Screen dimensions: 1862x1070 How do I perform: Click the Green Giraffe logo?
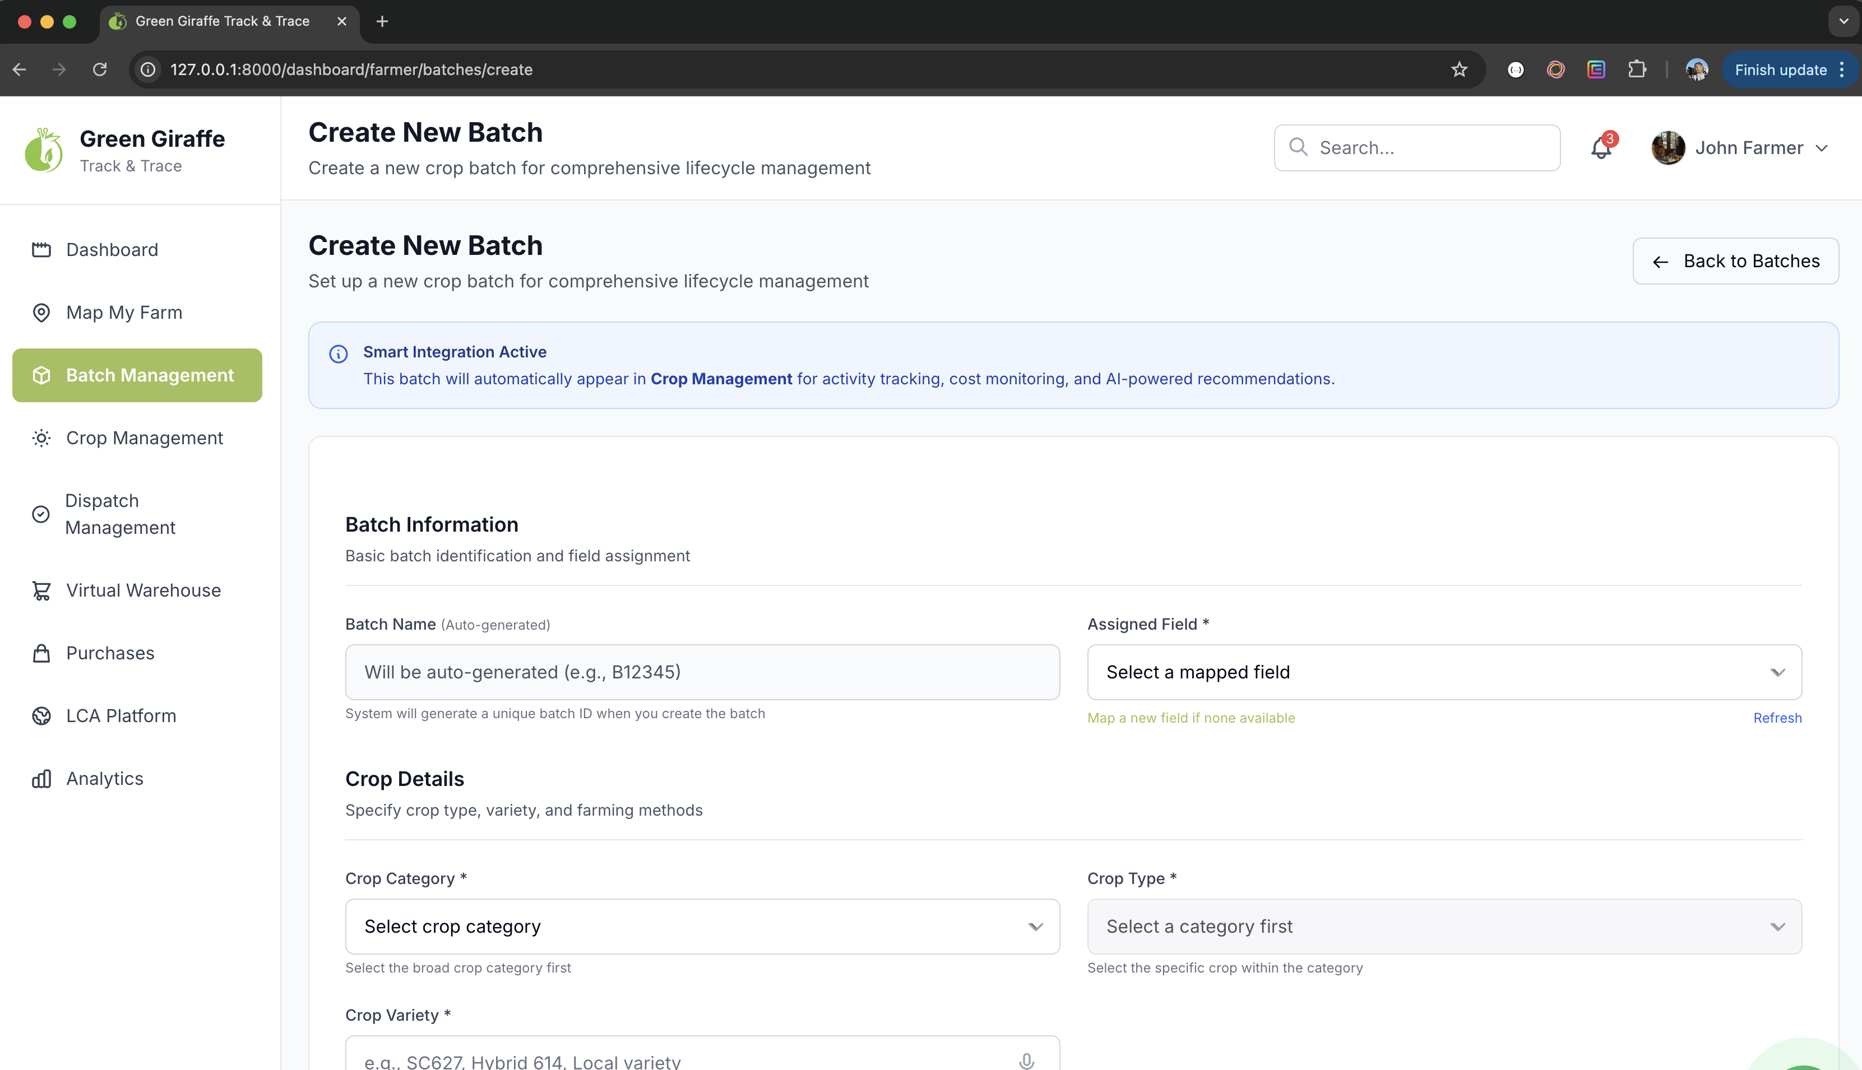coord(43,150)
